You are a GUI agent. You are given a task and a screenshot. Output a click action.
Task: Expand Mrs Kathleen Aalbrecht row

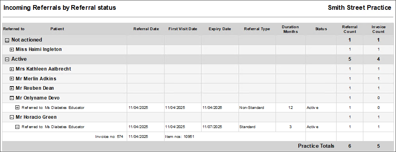point(12,69)
